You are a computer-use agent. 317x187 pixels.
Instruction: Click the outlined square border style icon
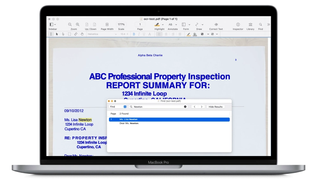pos(212,34)
